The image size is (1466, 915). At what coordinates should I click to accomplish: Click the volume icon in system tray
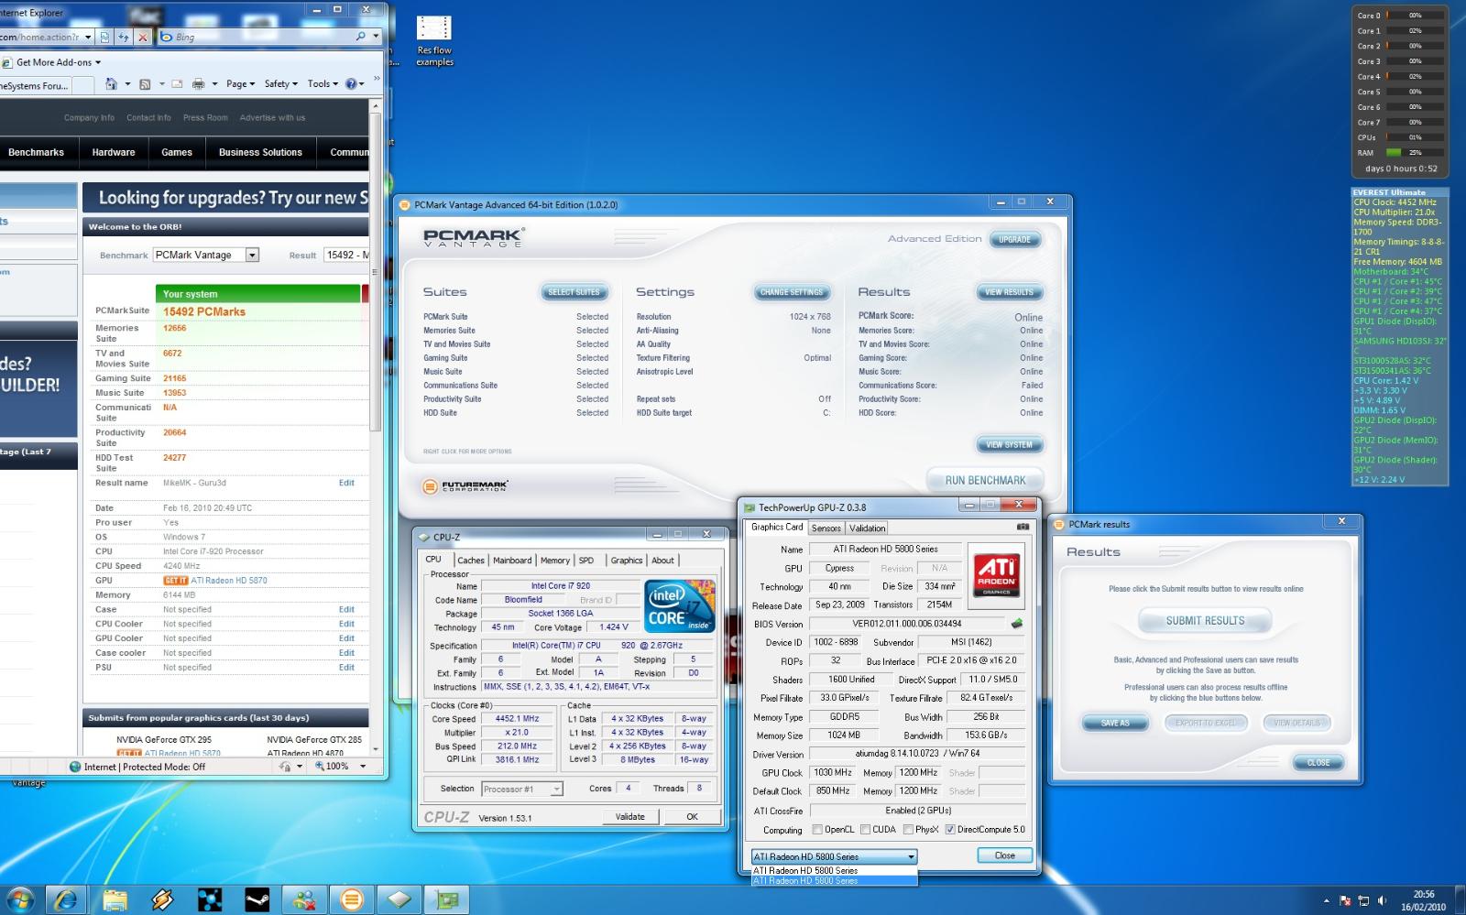click(x=1383, y=901)
